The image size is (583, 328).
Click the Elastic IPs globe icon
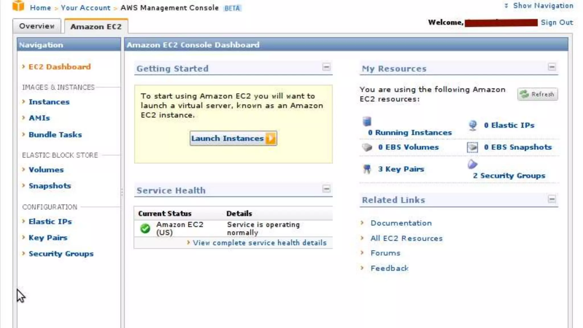click(473, 125)
